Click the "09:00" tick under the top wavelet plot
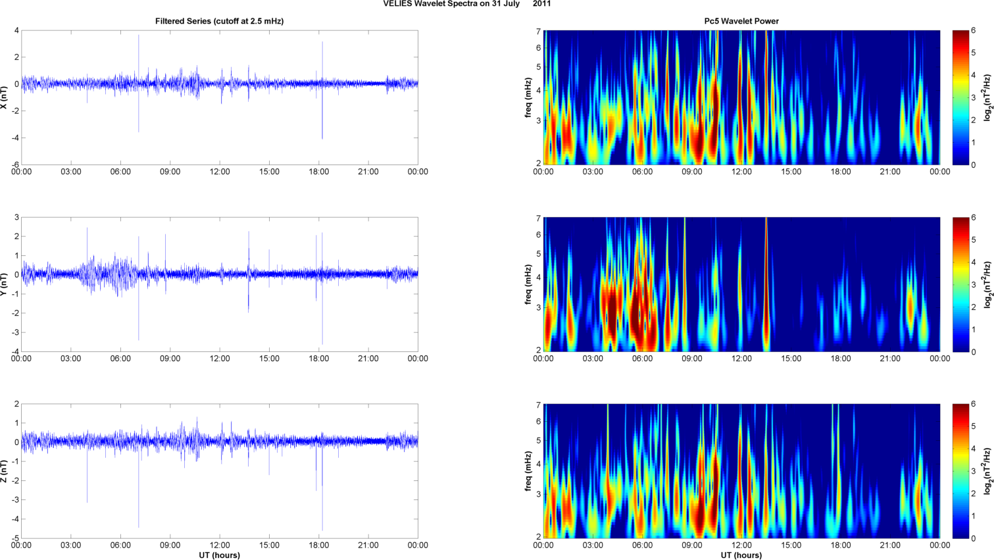Viewport: 994px width, 560px height. (x=692, y=172)
